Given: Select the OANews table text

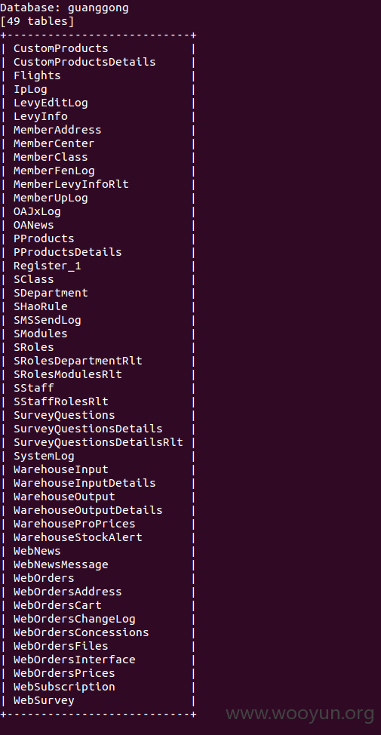Looking at the screenshot, I should click(34, 225).
